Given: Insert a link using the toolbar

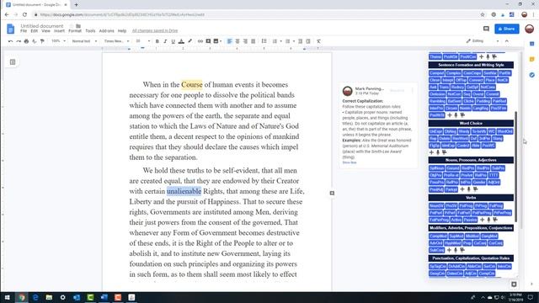Looking at the screenshot, I should coord(200,41).
